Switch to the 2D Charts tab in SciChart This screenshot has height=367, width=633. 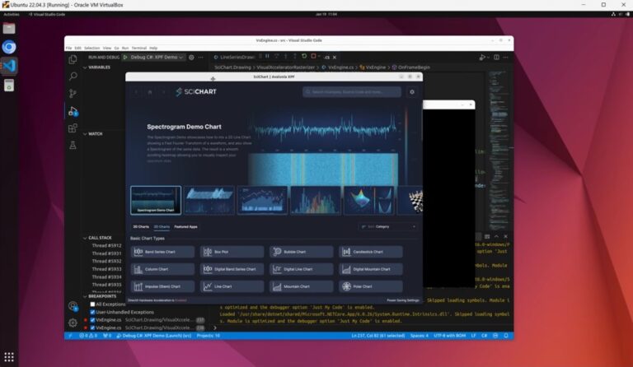pyautogui.click(x=162, y=227)
